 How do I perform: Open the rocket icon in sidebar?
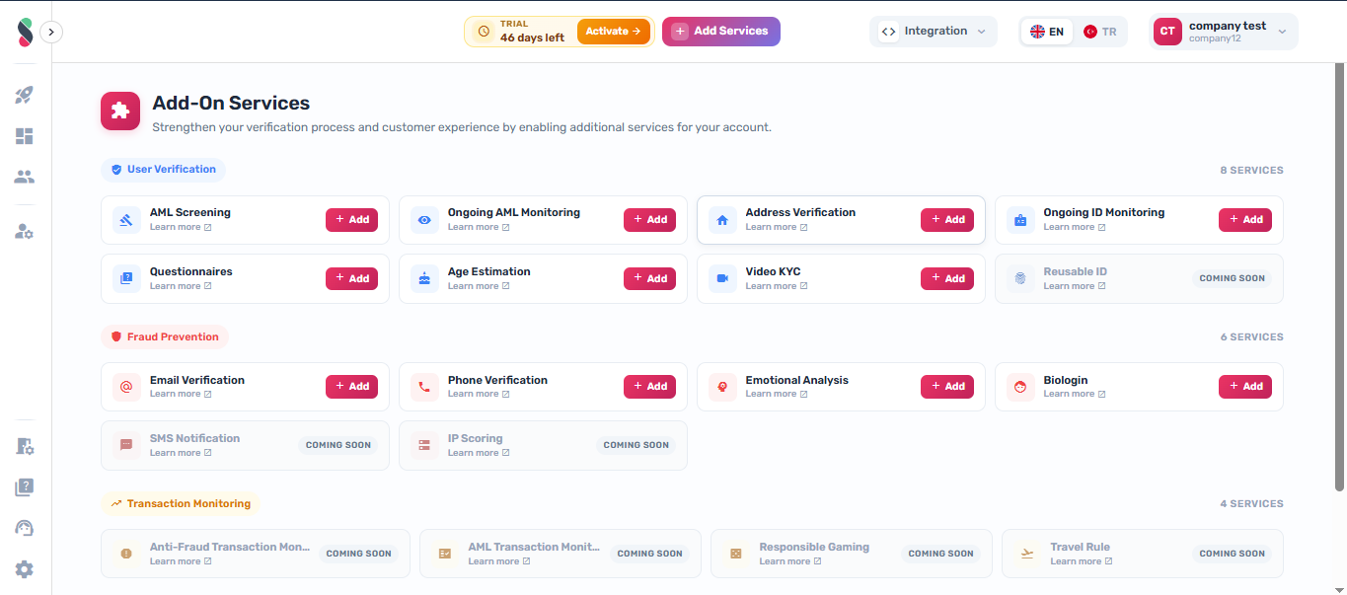tap(25, 95)
